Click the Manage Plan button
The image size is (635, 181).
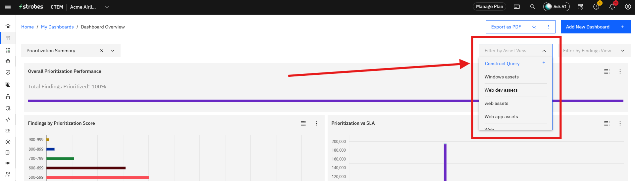[x=489, y=7]
